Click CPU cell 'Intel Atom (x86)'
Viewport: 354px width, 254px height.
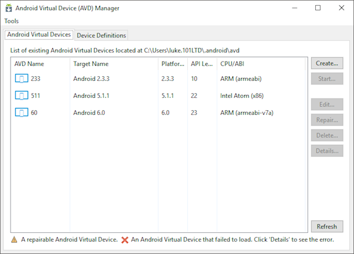pos(242,96)
